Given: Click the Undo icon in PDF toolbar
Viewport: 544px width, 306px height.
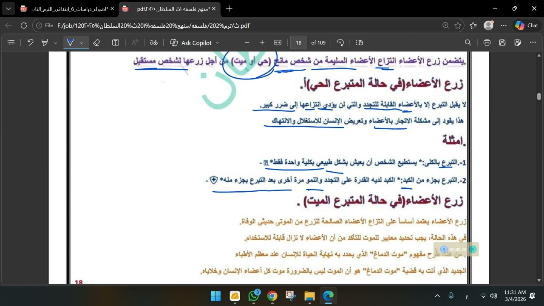Looking at the screenshot, I should pyautogui.click(x=30, y=42).
